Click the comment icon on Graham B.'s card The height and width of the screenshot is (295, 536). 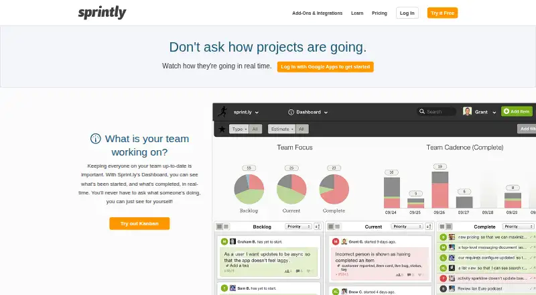[299, 271]
